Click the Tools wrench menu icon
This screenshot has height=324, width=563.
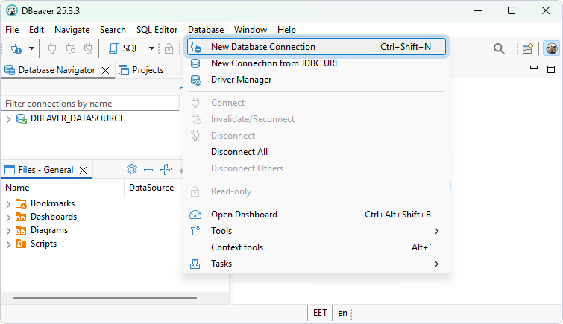point(195,231)
